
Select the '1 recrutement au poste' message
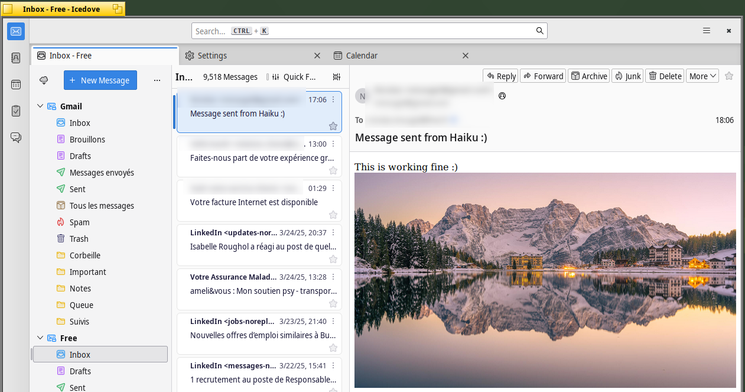(259, 374)
